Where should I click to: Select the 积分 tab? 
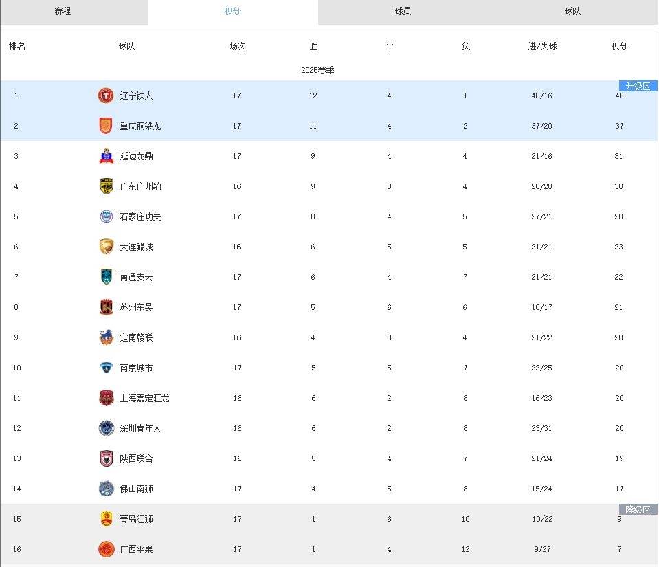(232, 12)
